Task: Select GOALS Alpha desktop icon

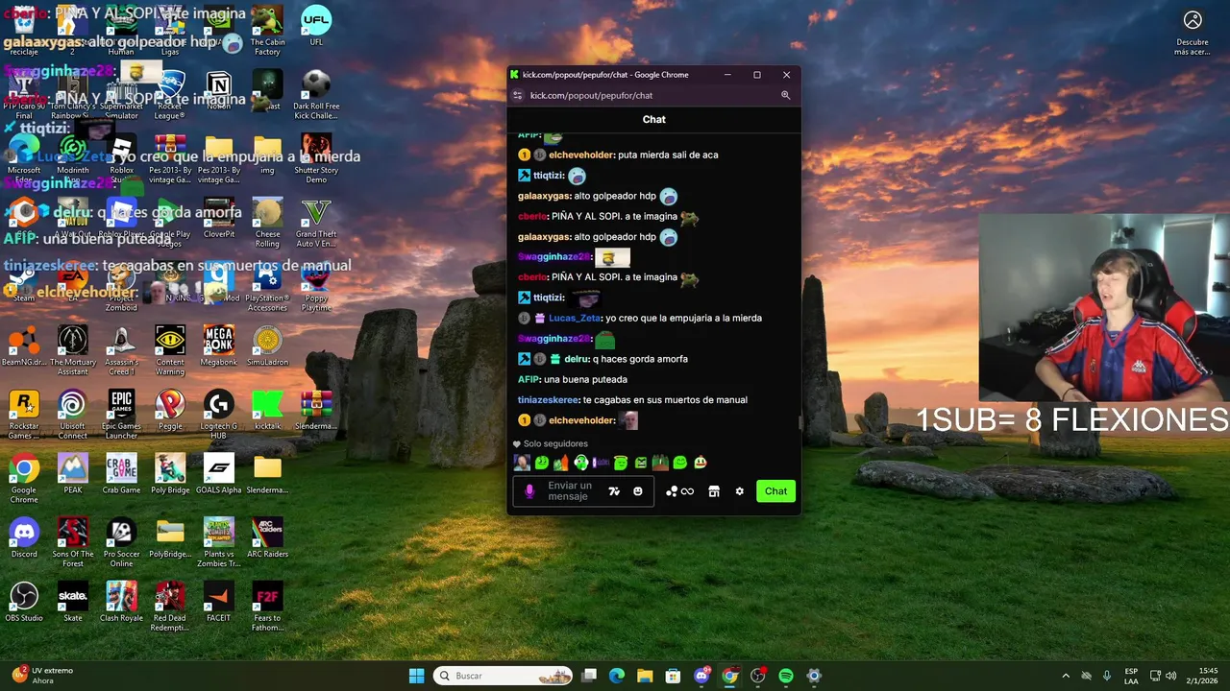Action: click(219, 474)
